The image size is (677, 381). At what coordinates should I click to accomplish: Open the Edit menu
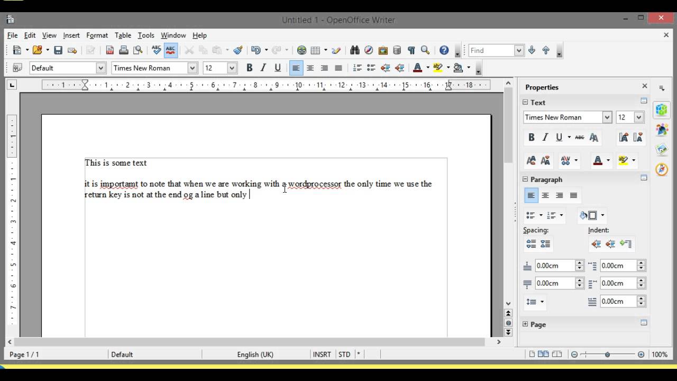click(30, 35)
